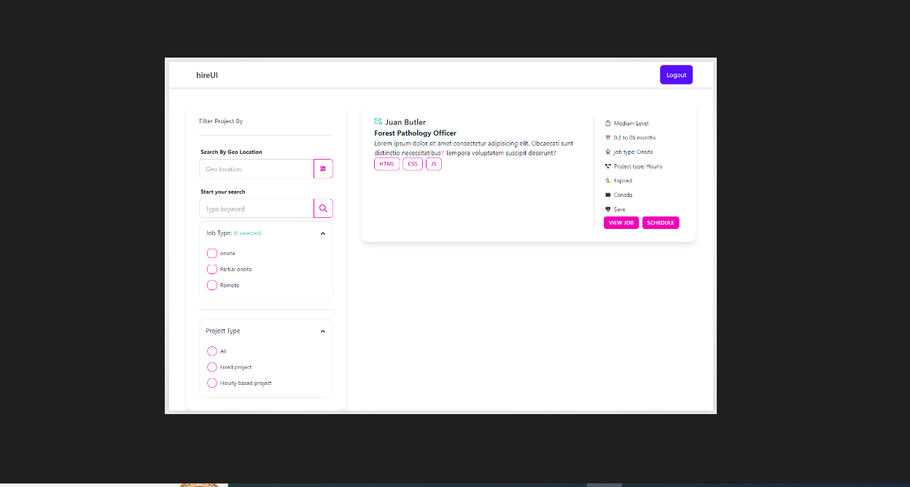
Task: Click the Medium Level badge icon
Action: (x=607, y=123)
